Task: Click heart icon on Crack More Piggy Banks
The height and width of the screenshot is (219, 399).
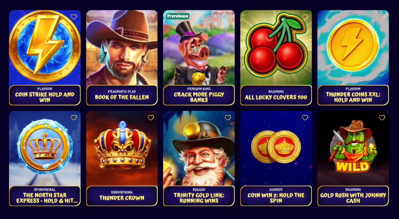Action: pos(228,17)
